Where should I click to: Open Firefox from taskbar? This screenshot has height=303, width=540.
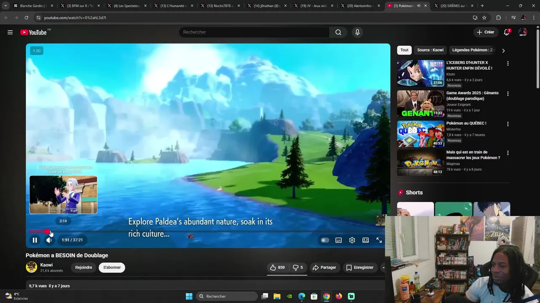[x=339, y=296]
